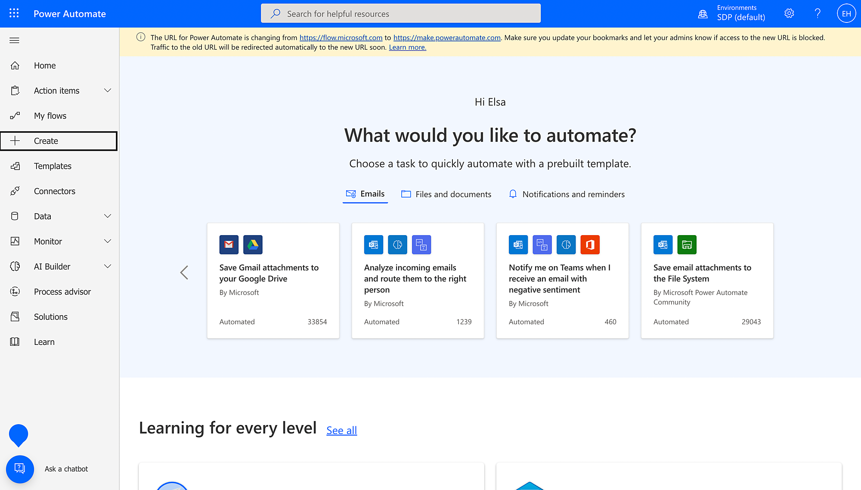Switch to Notifications and reminders tab
Screen dimensions: 861x490
click(x=567, y=194)
